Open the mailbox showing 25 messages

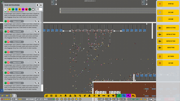(x=150, y=99)
